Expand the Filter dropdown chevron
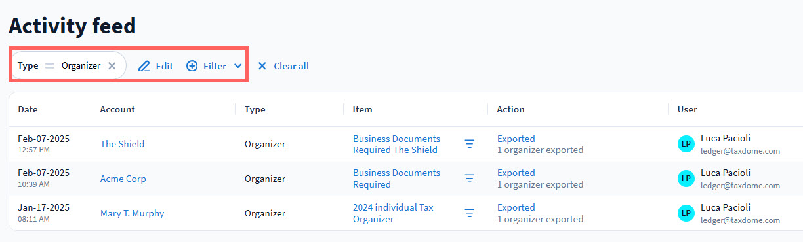The image size is (803, 242). click(238, 66)
